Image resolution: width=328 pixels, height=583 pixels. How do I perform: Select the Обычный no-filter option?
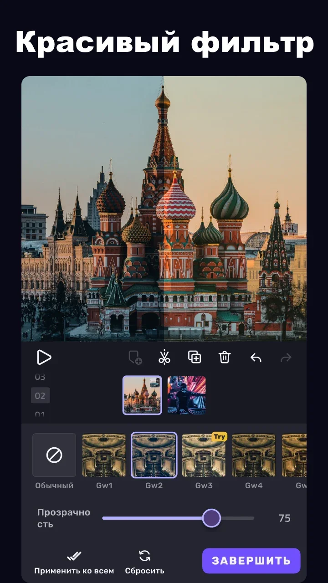click(x=54, y=455)
